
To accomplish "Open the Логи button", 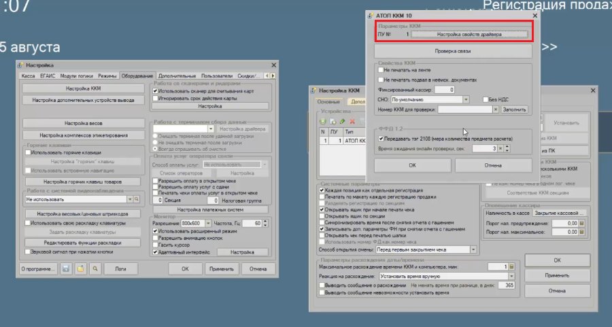I will (x=120, y=269).
